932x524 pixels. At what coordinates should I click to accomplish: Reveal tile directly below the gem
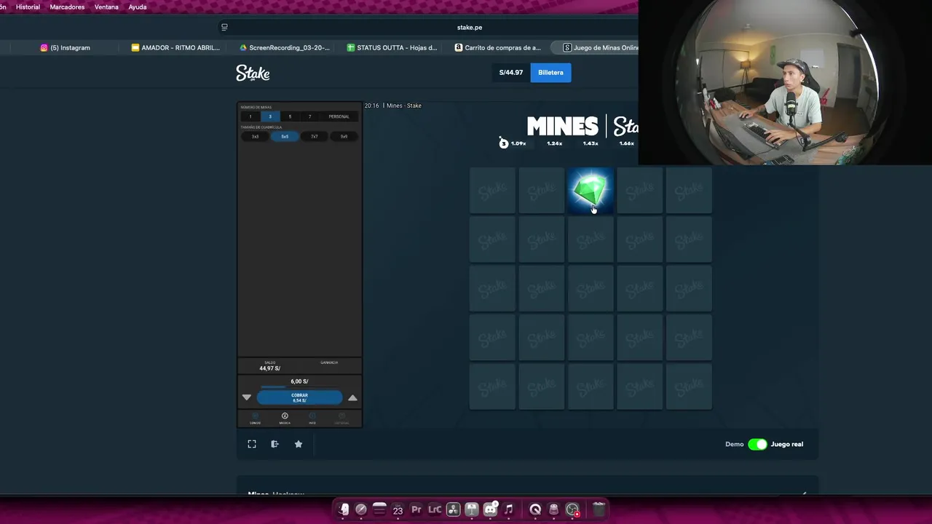tap(590, 239)
